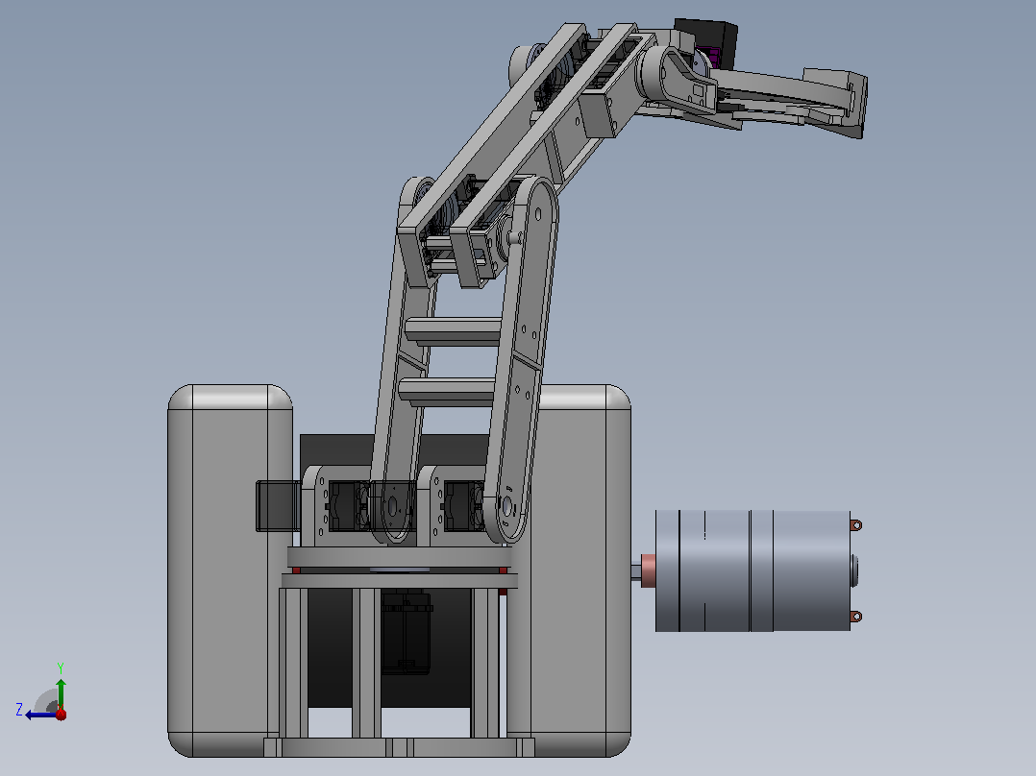Click the green Y axis of the triad
Screen dimensions: 1036x776
click(61, 693)
